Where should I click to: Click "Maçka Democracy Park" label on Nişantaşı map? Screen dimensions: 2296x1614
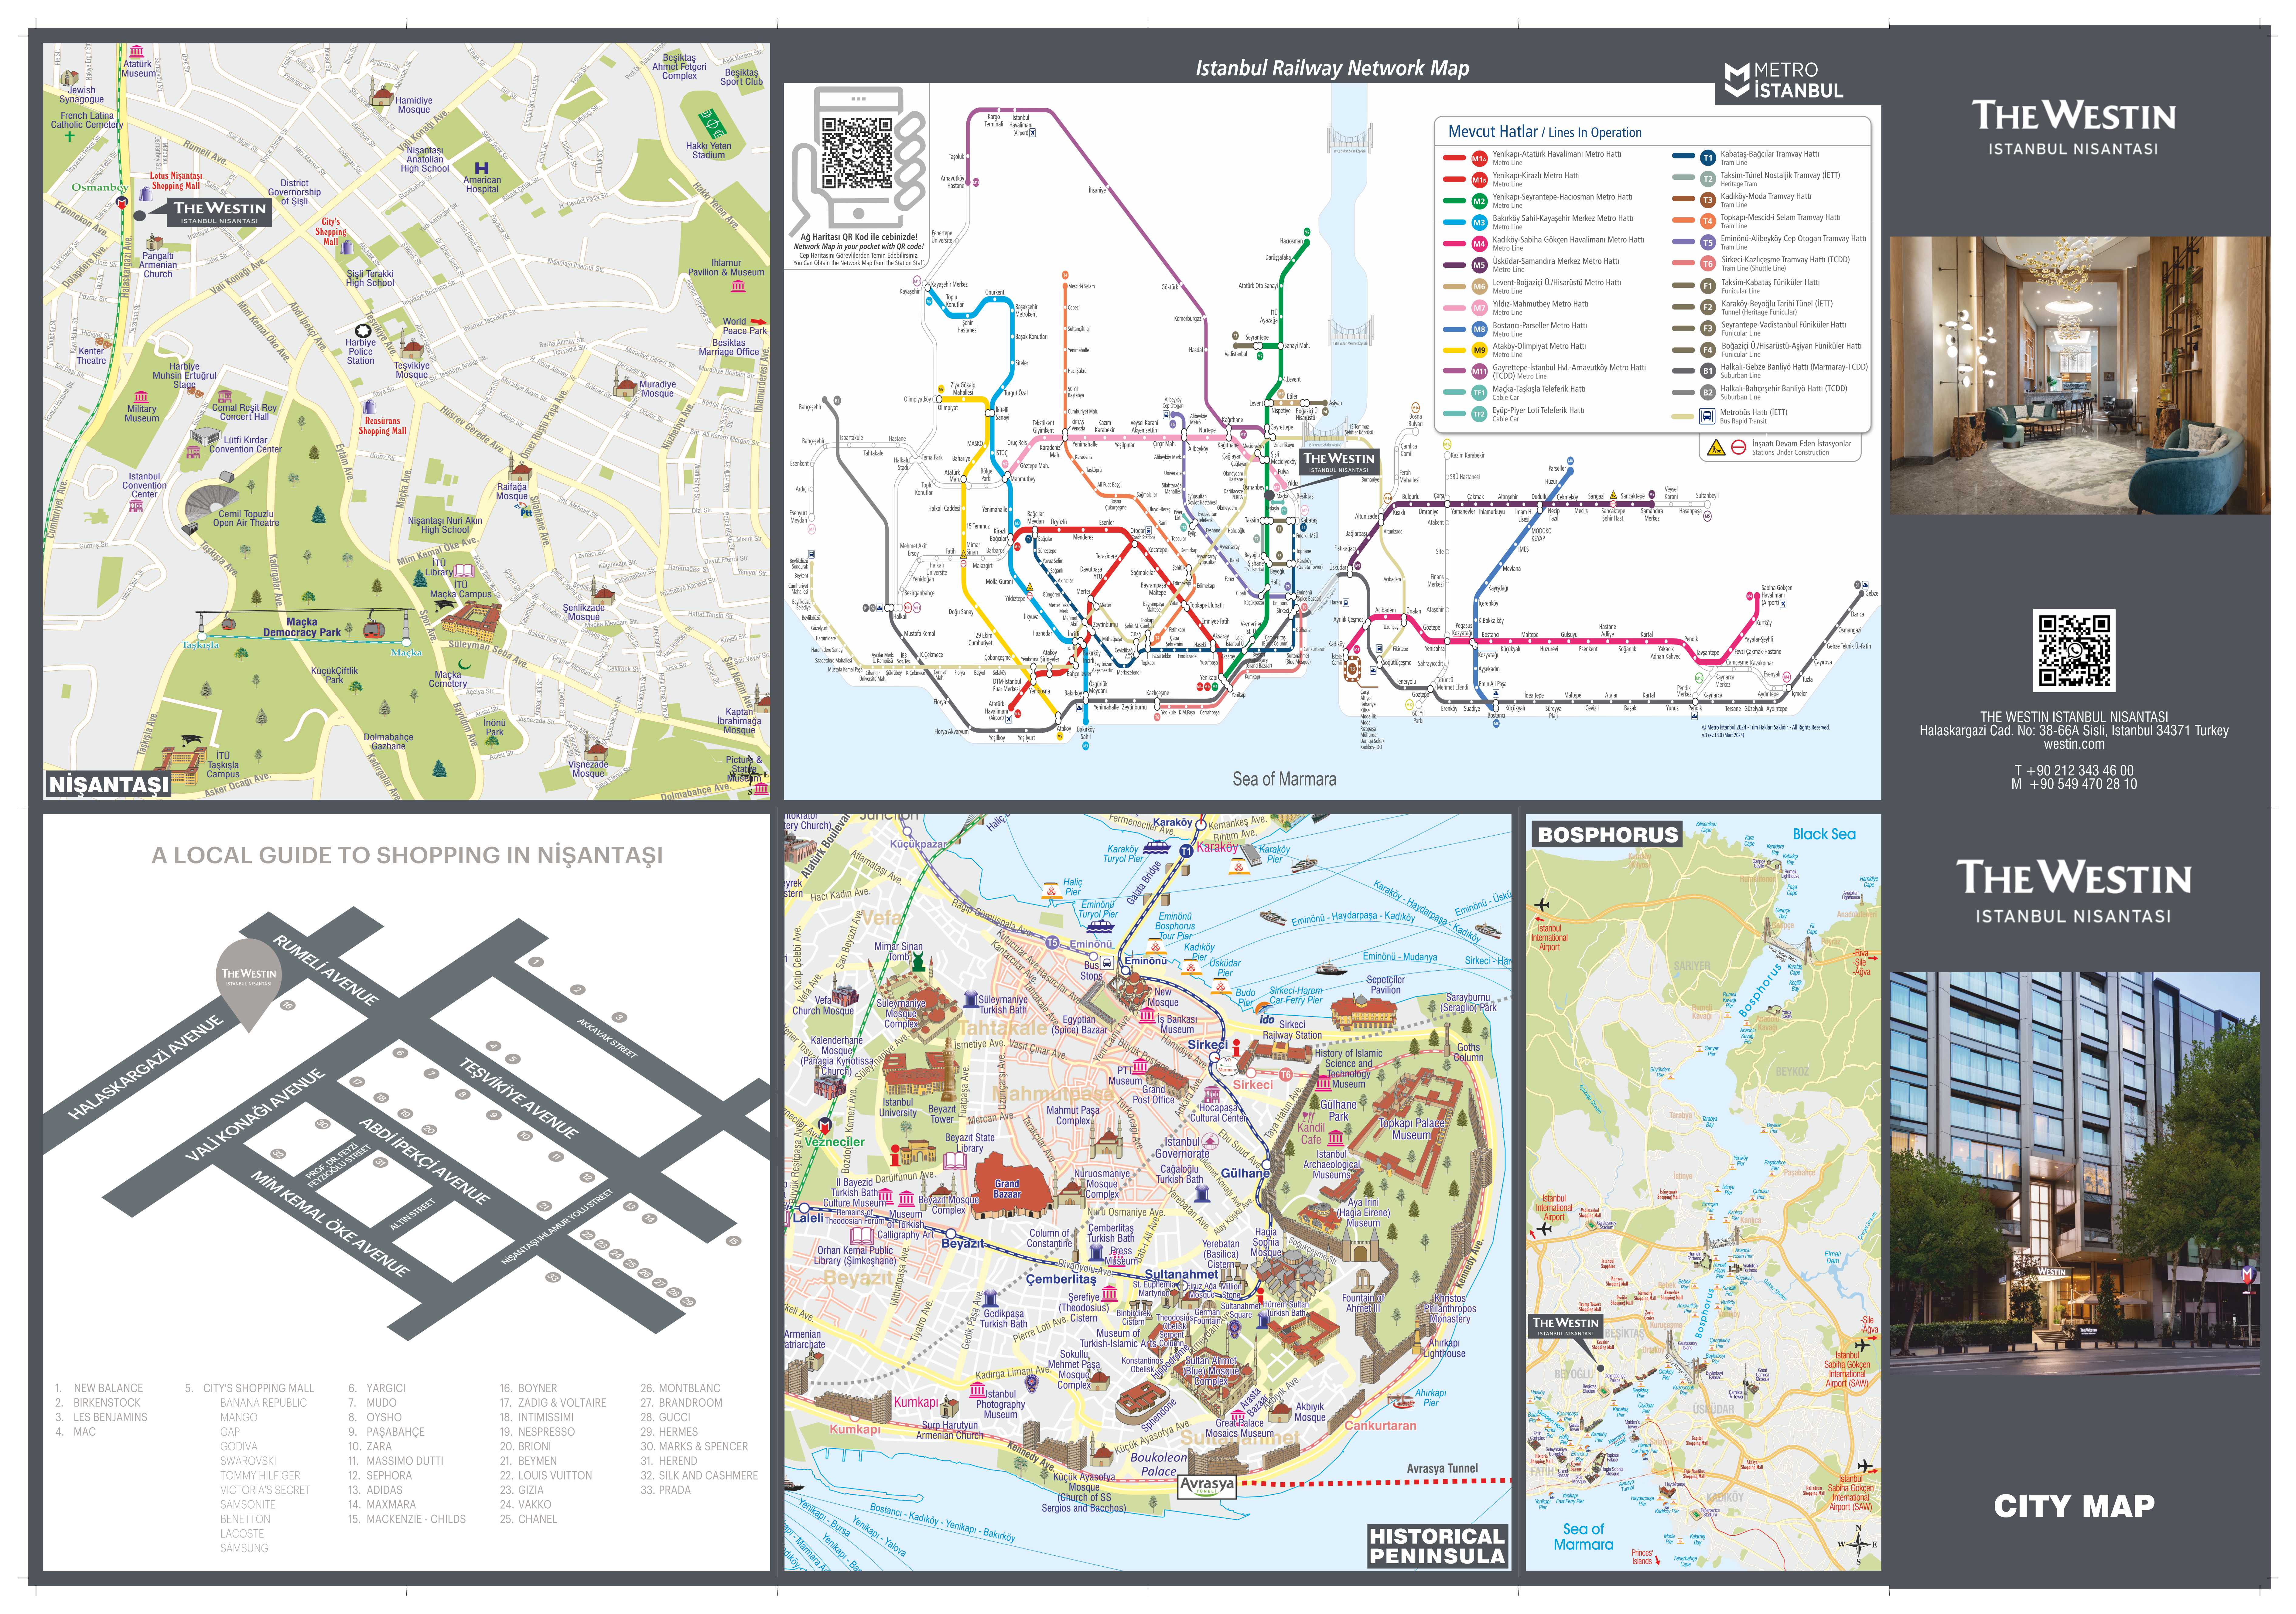pos(302,627)
